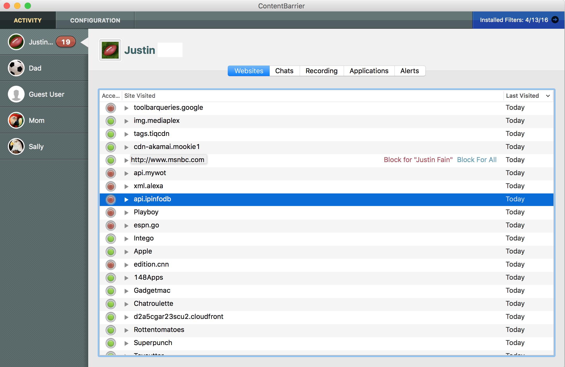The image size is (565, 367).
Task: Click green status dot for Intego
Action: (x=111, y=238)
